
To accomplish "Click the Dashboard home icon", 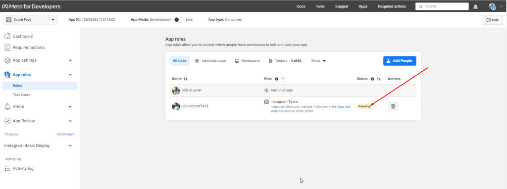I will tap(7, 36).
